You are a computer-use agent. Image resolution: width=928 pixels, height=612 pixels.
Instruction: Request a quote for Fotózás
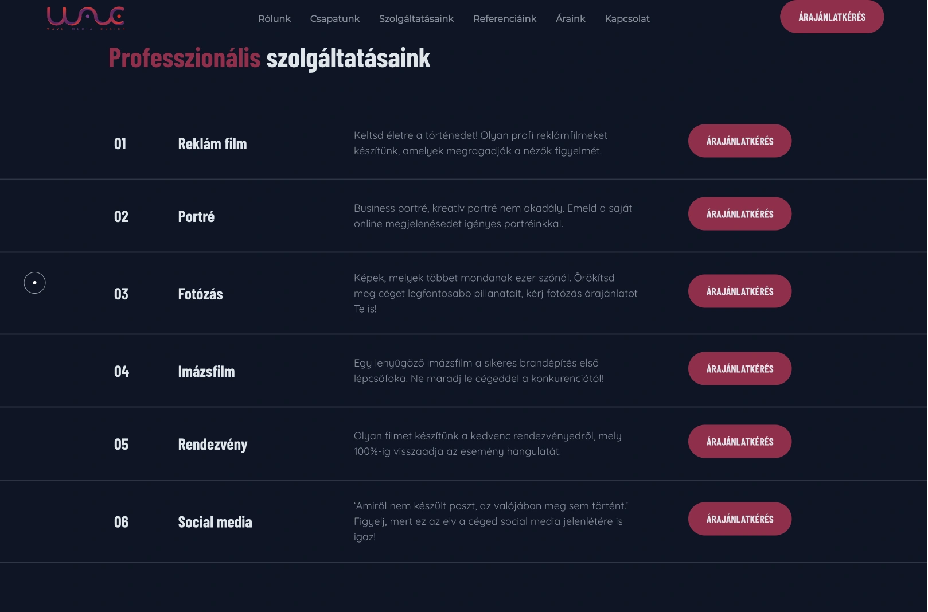(x=740, y=291)
